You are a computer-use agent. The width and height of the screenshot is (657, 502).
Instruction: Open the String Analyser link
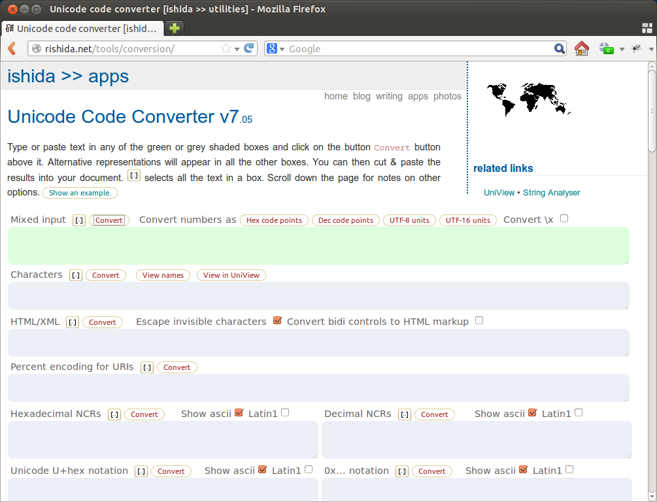point(551,193)
